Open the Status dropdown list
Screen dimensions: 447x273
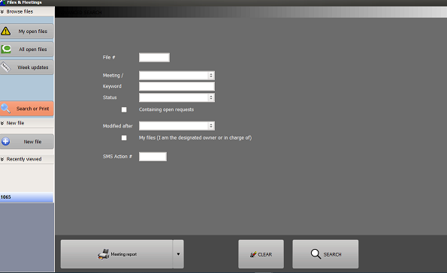[211, 97]
